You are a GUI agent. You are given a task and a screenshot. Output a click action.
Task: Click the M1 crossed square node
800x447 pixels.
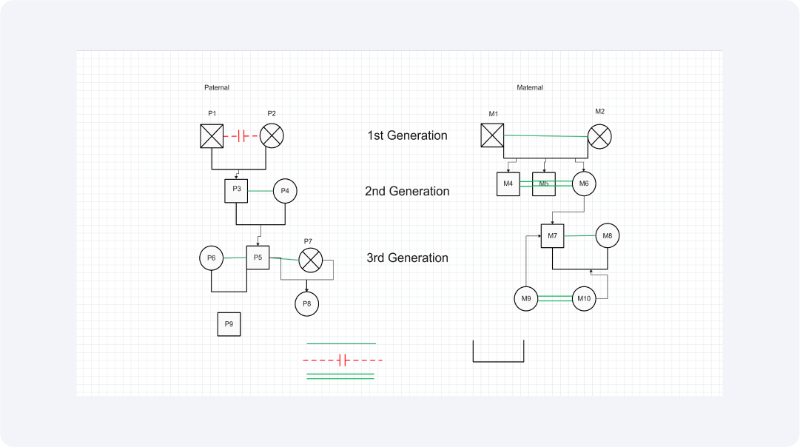(x=492, y=135)
